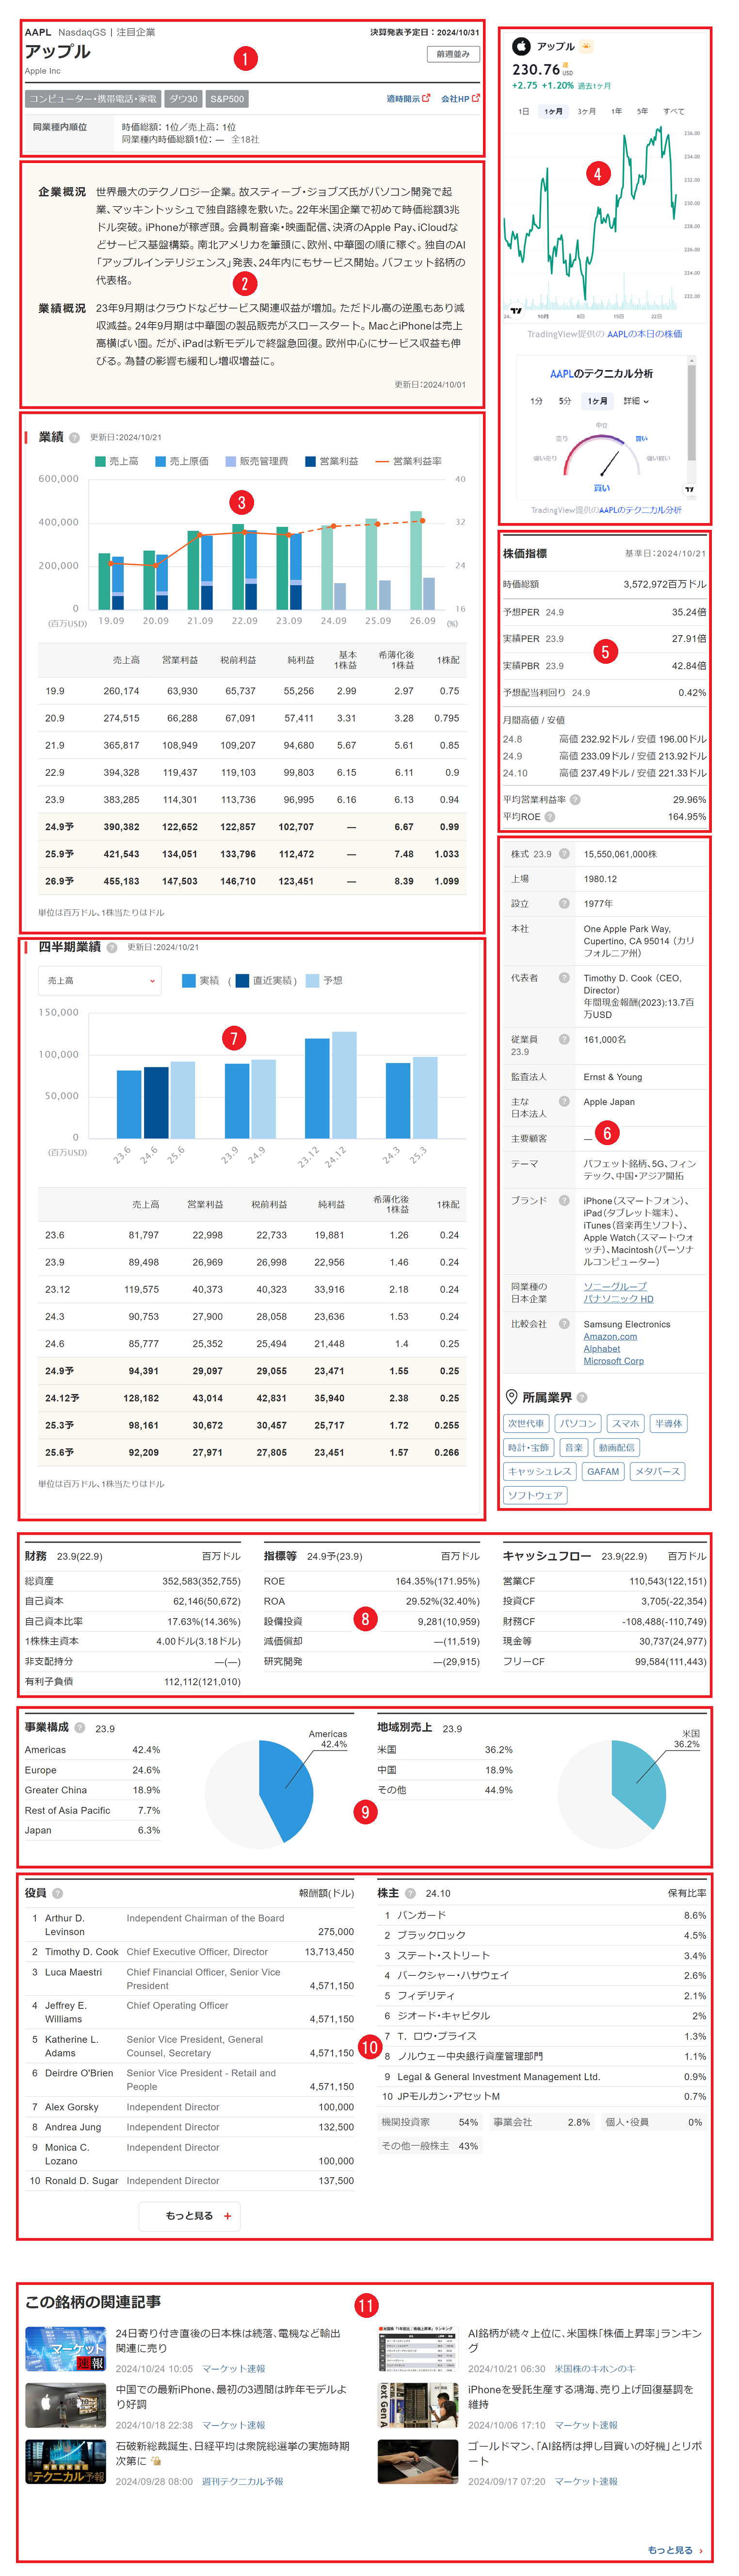
Task: Open ソニーグループ company link
Action: coord(615,1286)
